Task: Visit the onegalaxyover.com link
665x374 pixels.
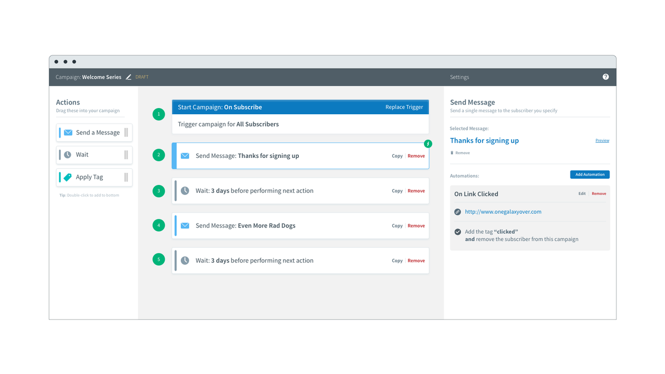Action: tap(502, 212)
